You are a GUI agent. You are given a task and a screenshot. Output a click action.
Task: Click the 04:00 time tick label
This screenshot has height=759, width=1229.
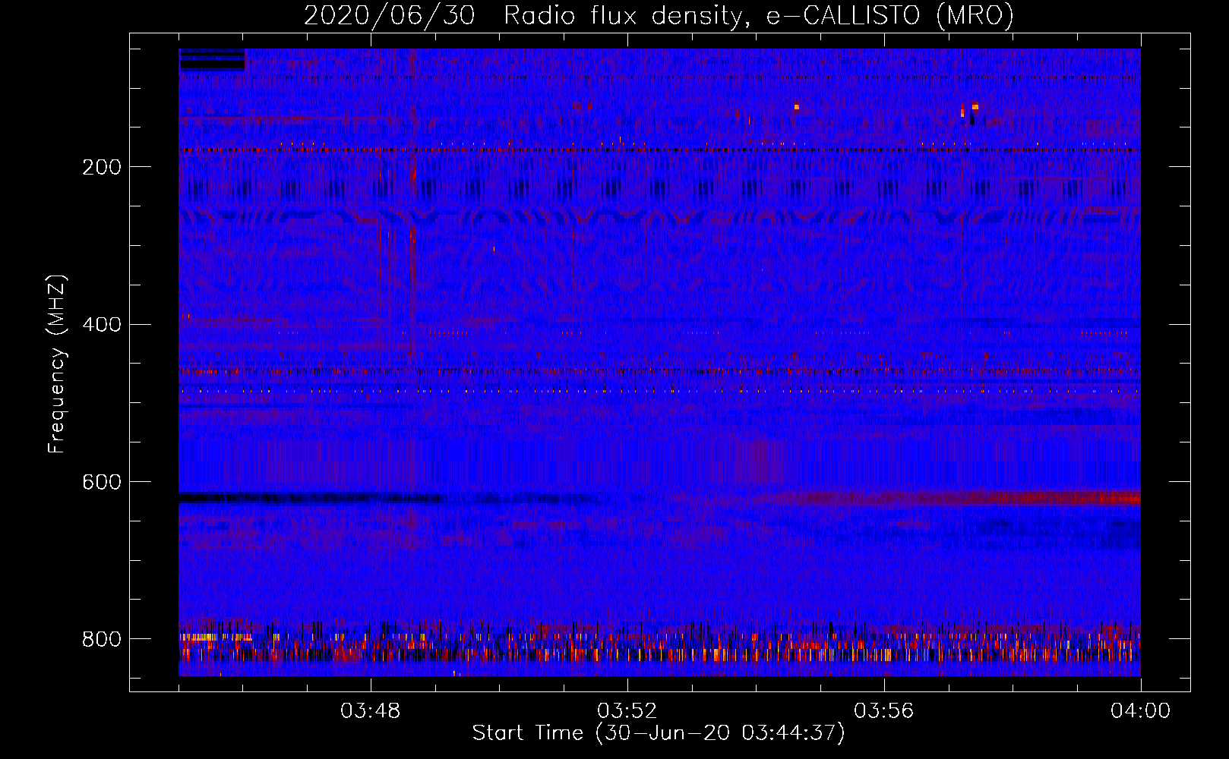1141,711
